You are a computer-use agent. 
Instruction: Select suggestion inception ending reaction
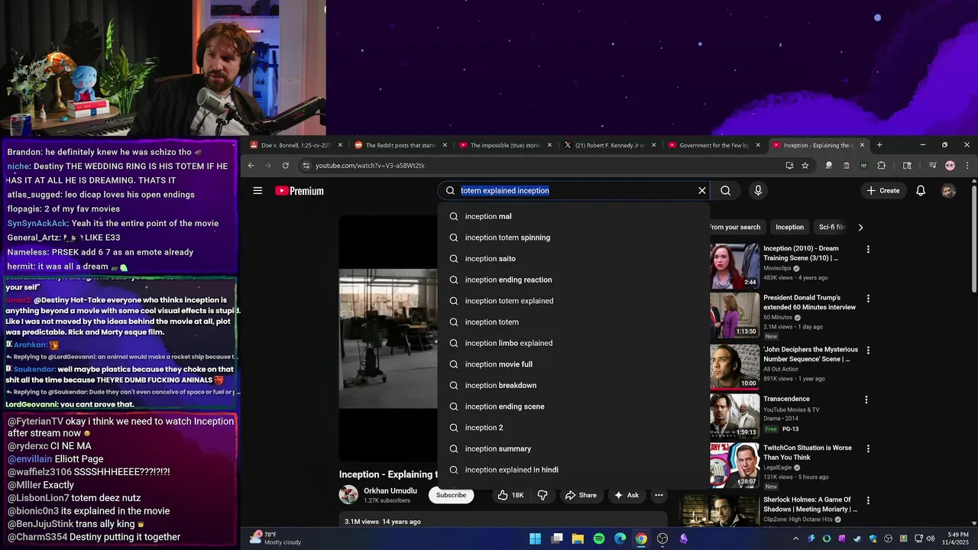(574, 280)
